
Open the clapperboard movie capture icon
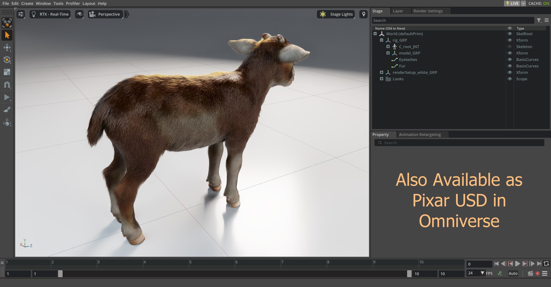(x=530, y=273)
